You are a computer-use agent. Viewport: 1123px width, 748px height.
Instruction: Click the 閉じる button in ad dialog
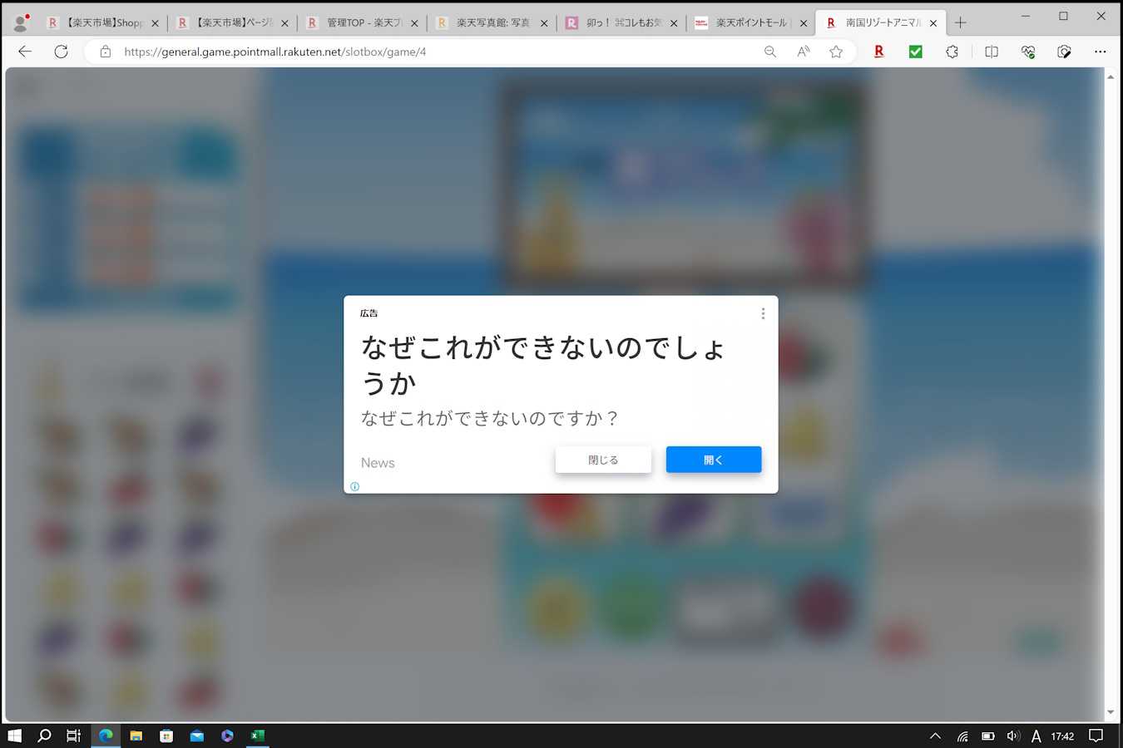pos(603,460)
